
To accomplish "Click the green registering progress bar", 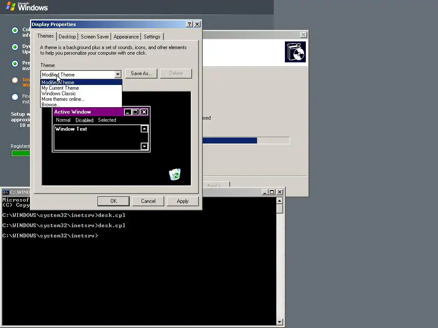I will tap(21, 153).
